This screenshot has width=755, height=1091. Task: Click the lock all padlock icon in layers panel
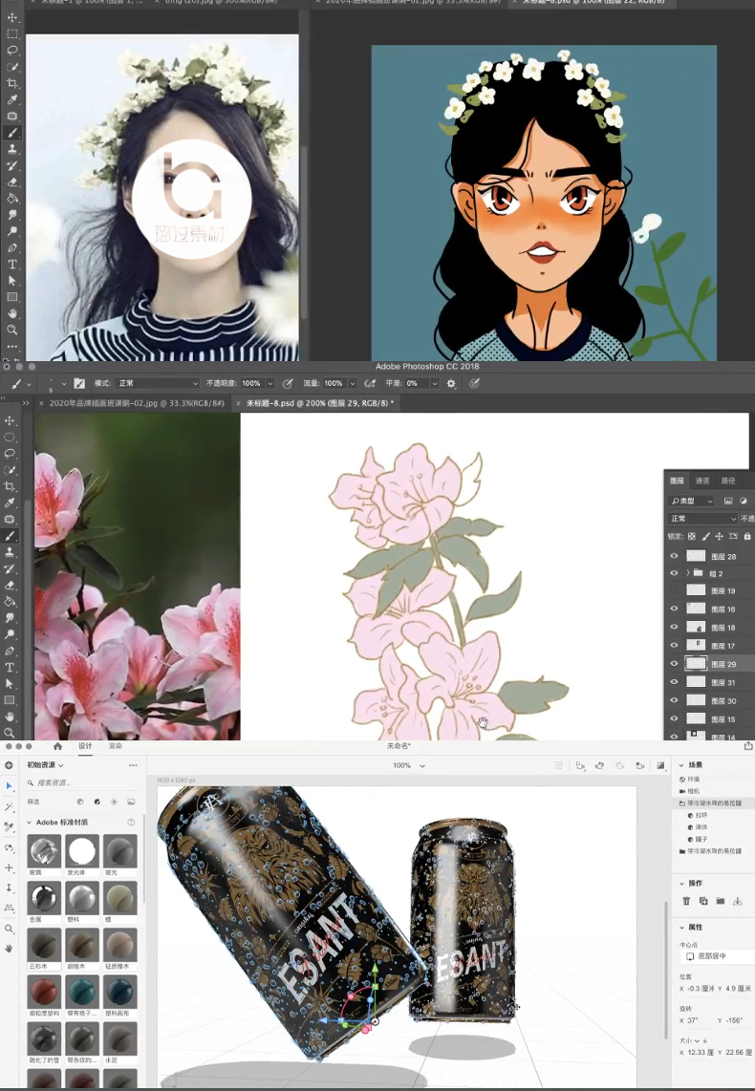click(747, 537)
